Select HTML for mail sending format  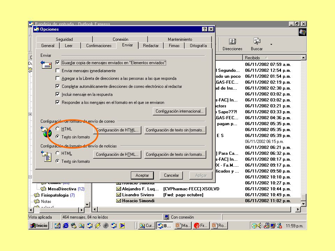coord(58,129)
